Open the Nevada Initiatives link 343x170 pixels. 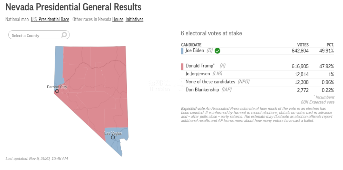[134, 19]
